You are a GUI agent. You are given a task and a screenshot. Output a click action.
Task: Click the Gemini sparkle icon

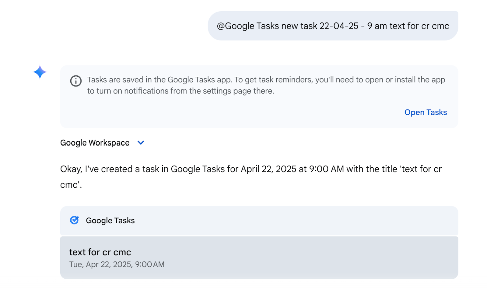pos(40,72)
